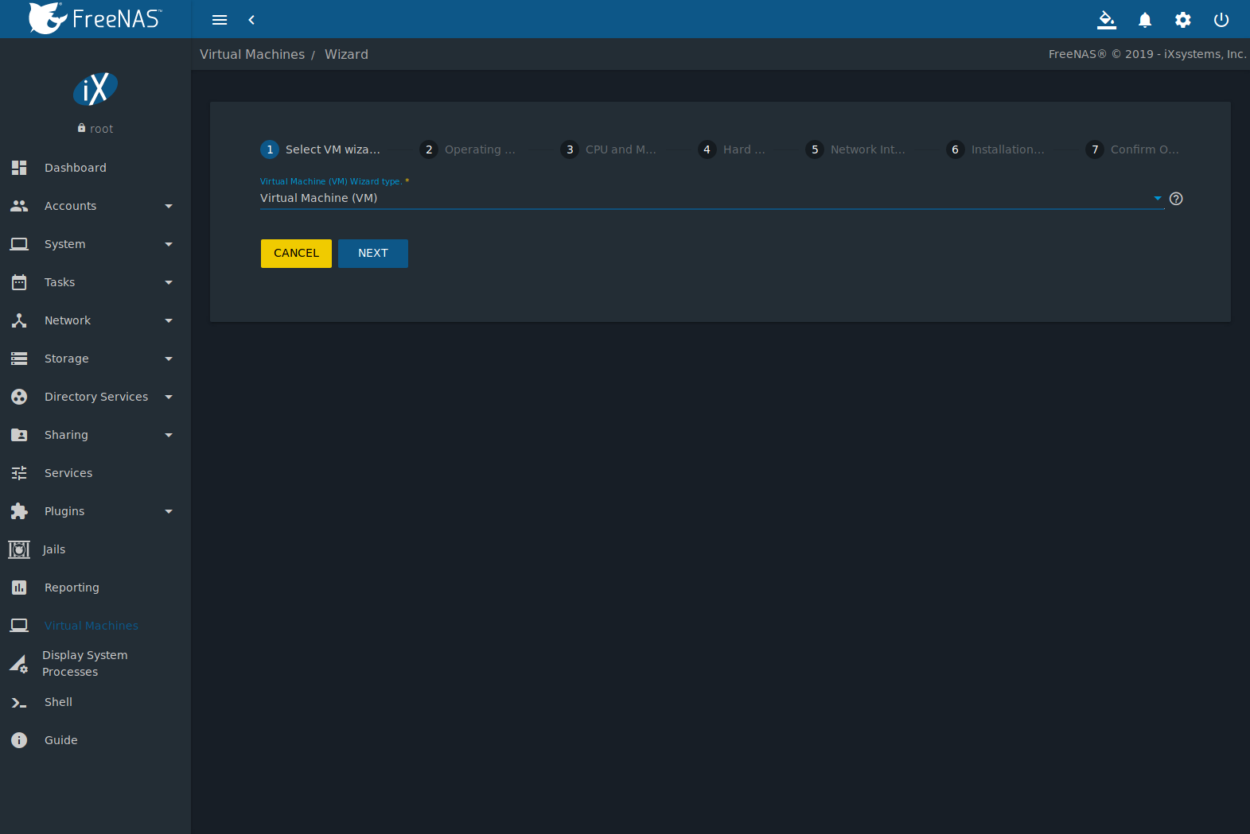Image resolution: width=1250 pixels, height=834 pixels.
Task: Click the Network icon
Action: coord(19,320)
